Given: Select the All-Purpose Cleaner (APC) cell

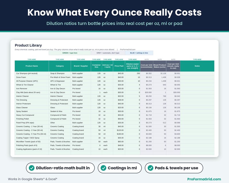Looking at the screenshot, I should (x=32, y=81).
